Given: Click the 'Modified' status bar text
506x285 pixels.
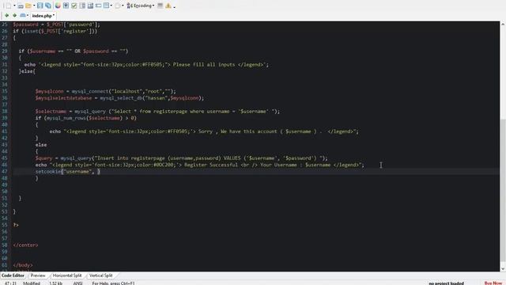Looking at the screenshot, I should pyautogui.click(x=32, y=283).
